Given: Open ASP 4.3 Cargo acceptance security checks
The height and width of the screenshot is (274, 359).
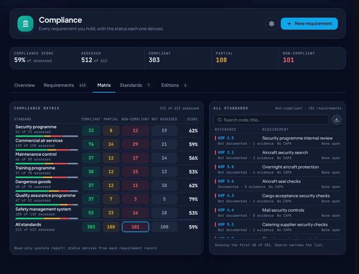Looking at the screenshot, I should pos(277,198).
